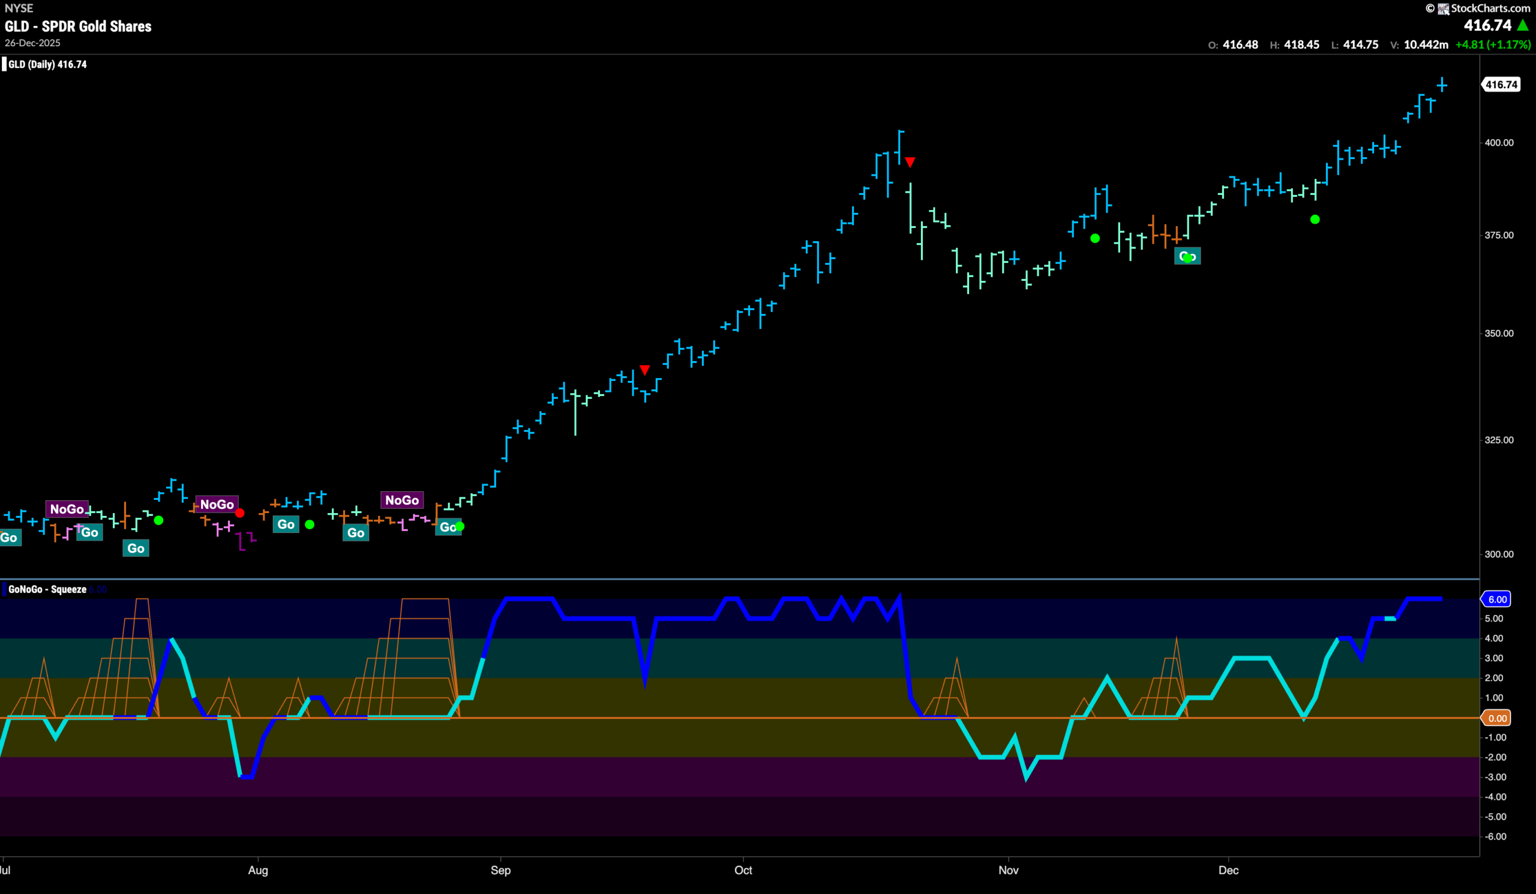The width and height of the screenshot is (1536, 894).
Task: Click the 300.00 price axis label
Action: click(x=1499, y=554)
